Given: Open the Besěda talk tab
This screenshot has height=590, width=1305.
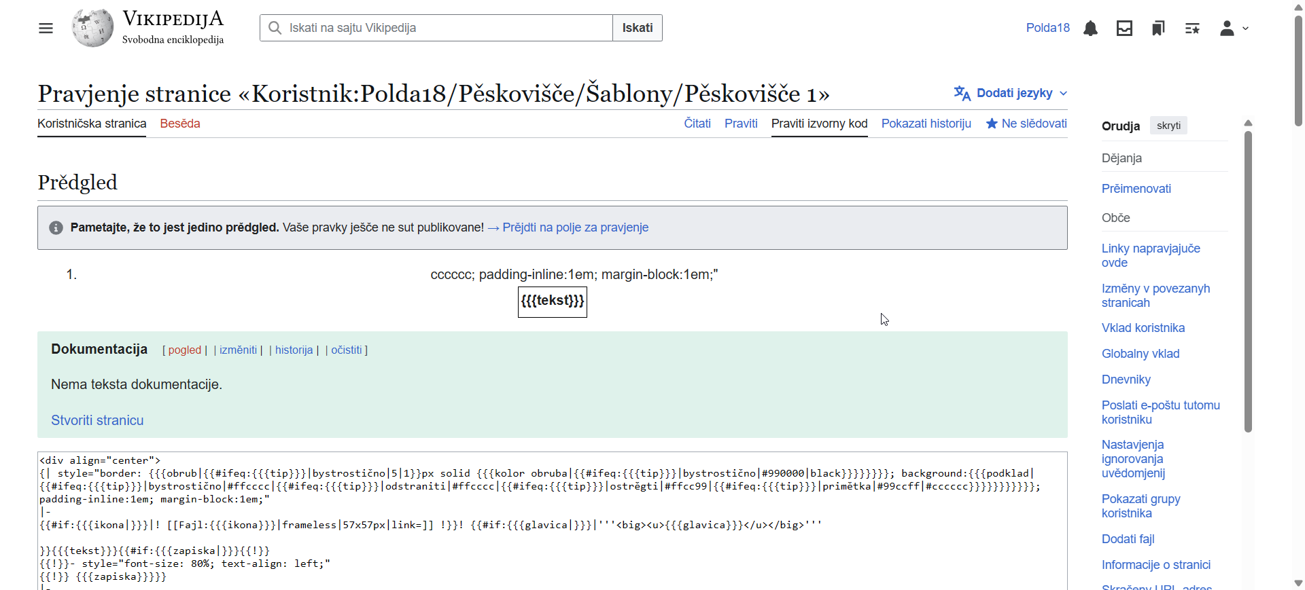Looking at the screenshot, I should [180, 124].
